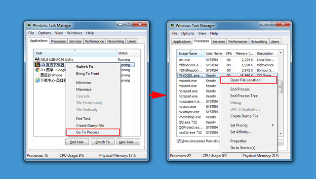Choose Create Dump File in right context menu
Viewport: 316px width, 179px height.
248,116
